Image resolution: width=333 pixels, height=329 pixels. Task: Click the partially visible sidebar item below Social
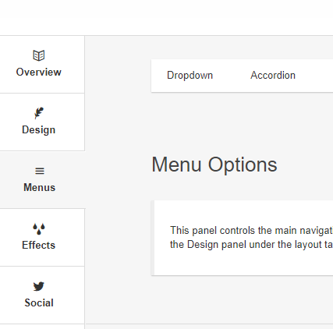tap(42, 327)
